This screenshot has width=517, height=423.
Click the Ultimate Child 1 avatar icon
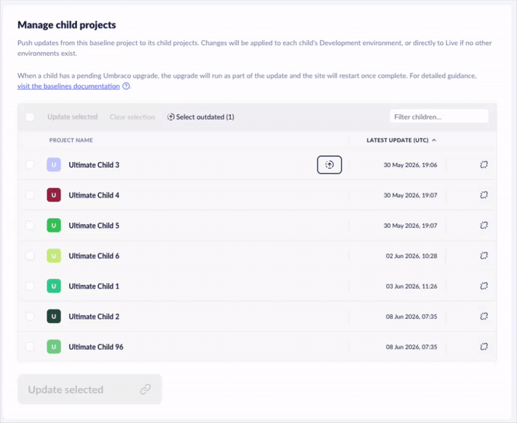coord(54,286)
